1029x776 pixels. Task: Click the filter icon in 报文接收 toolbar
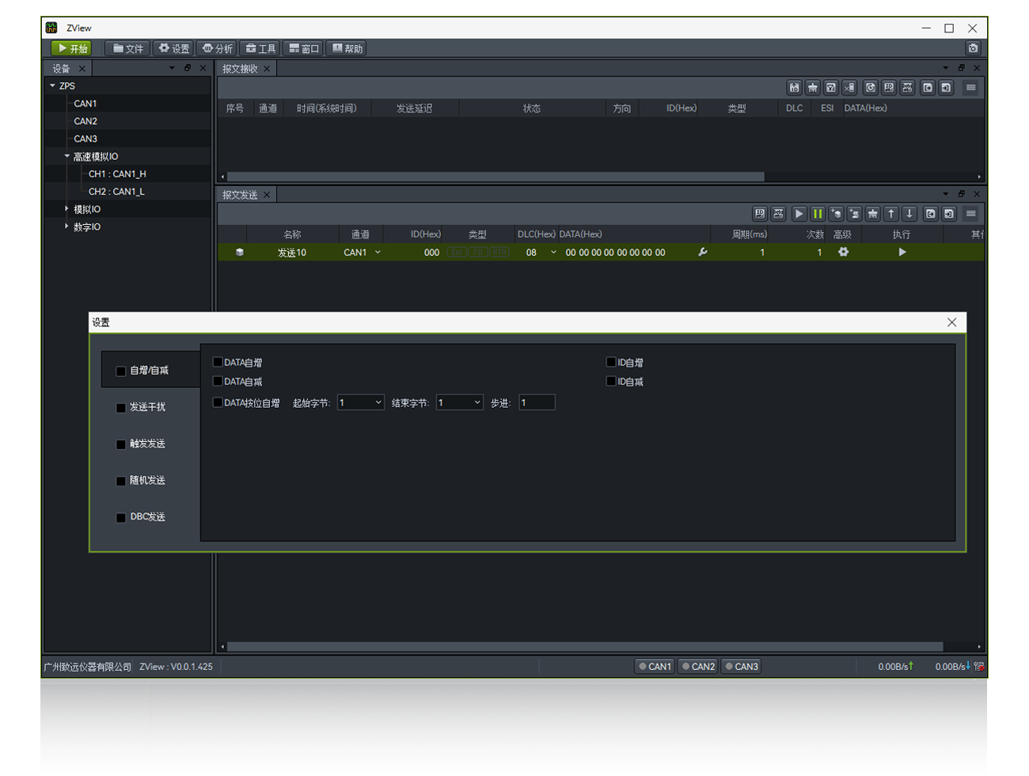coord(831,88)
